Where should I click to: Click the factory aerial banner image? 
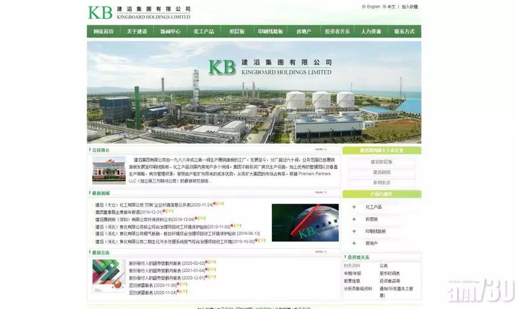pyautogui.click(x=254, y=92)
